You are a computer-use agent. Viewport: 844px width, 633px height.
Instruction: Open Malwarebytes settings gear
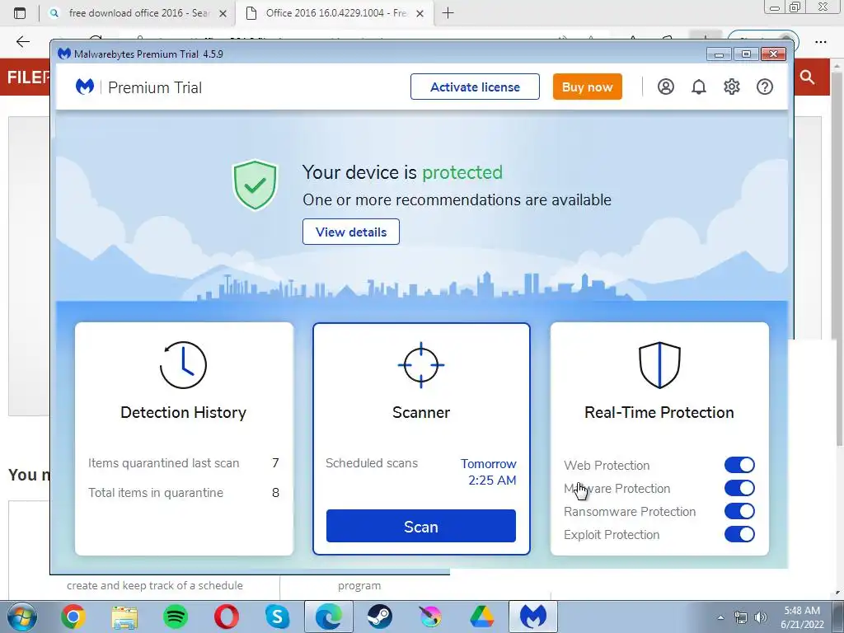click(732, 87)
